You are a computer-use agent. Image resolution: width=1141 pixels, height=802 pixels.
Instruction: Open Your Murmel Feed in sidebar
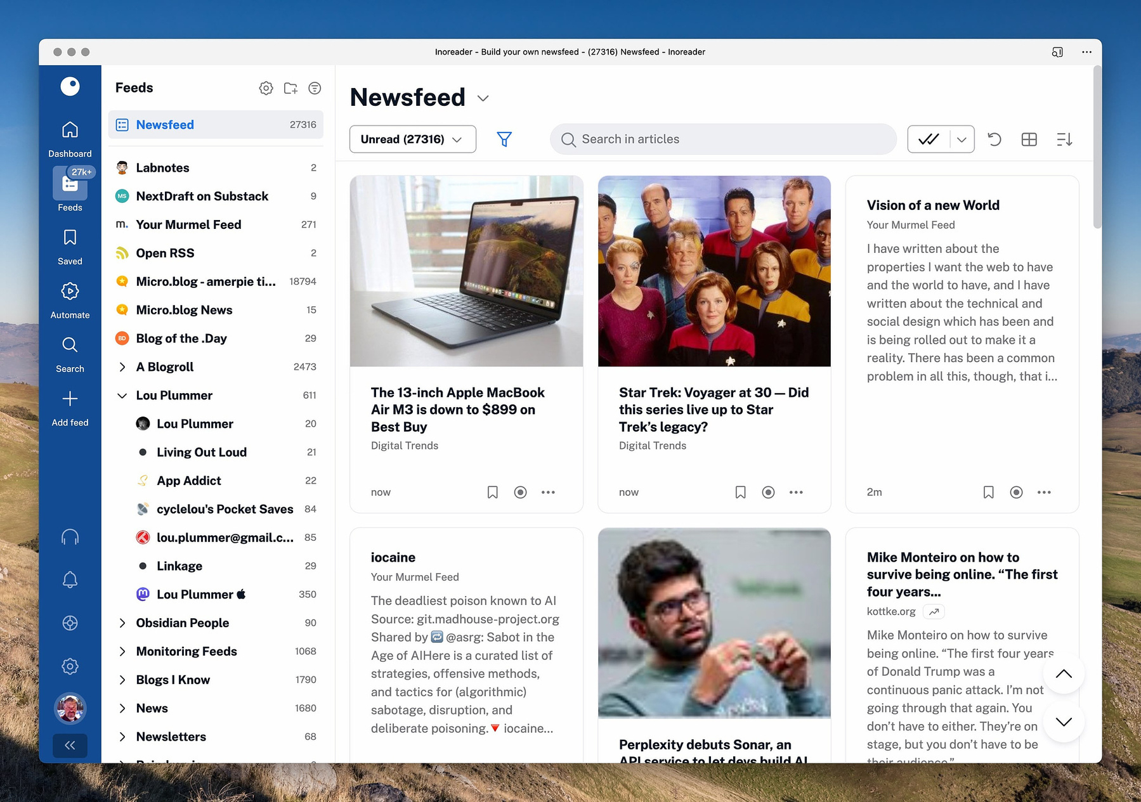pos(216,225)
